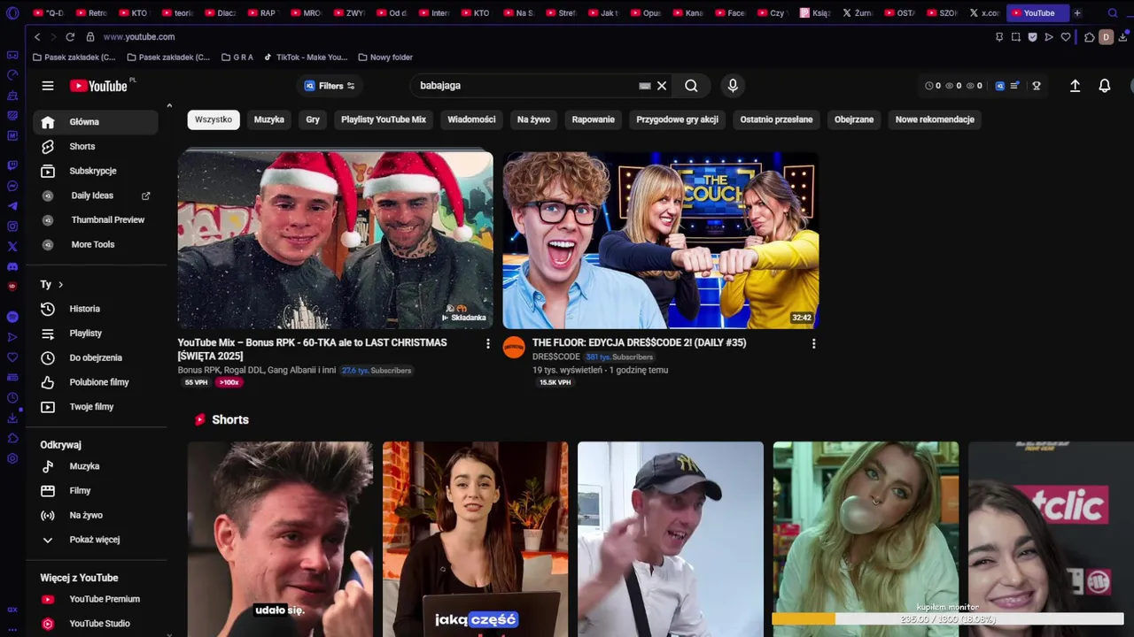Open 'More Tools' in sidebar

click(96, 245)
